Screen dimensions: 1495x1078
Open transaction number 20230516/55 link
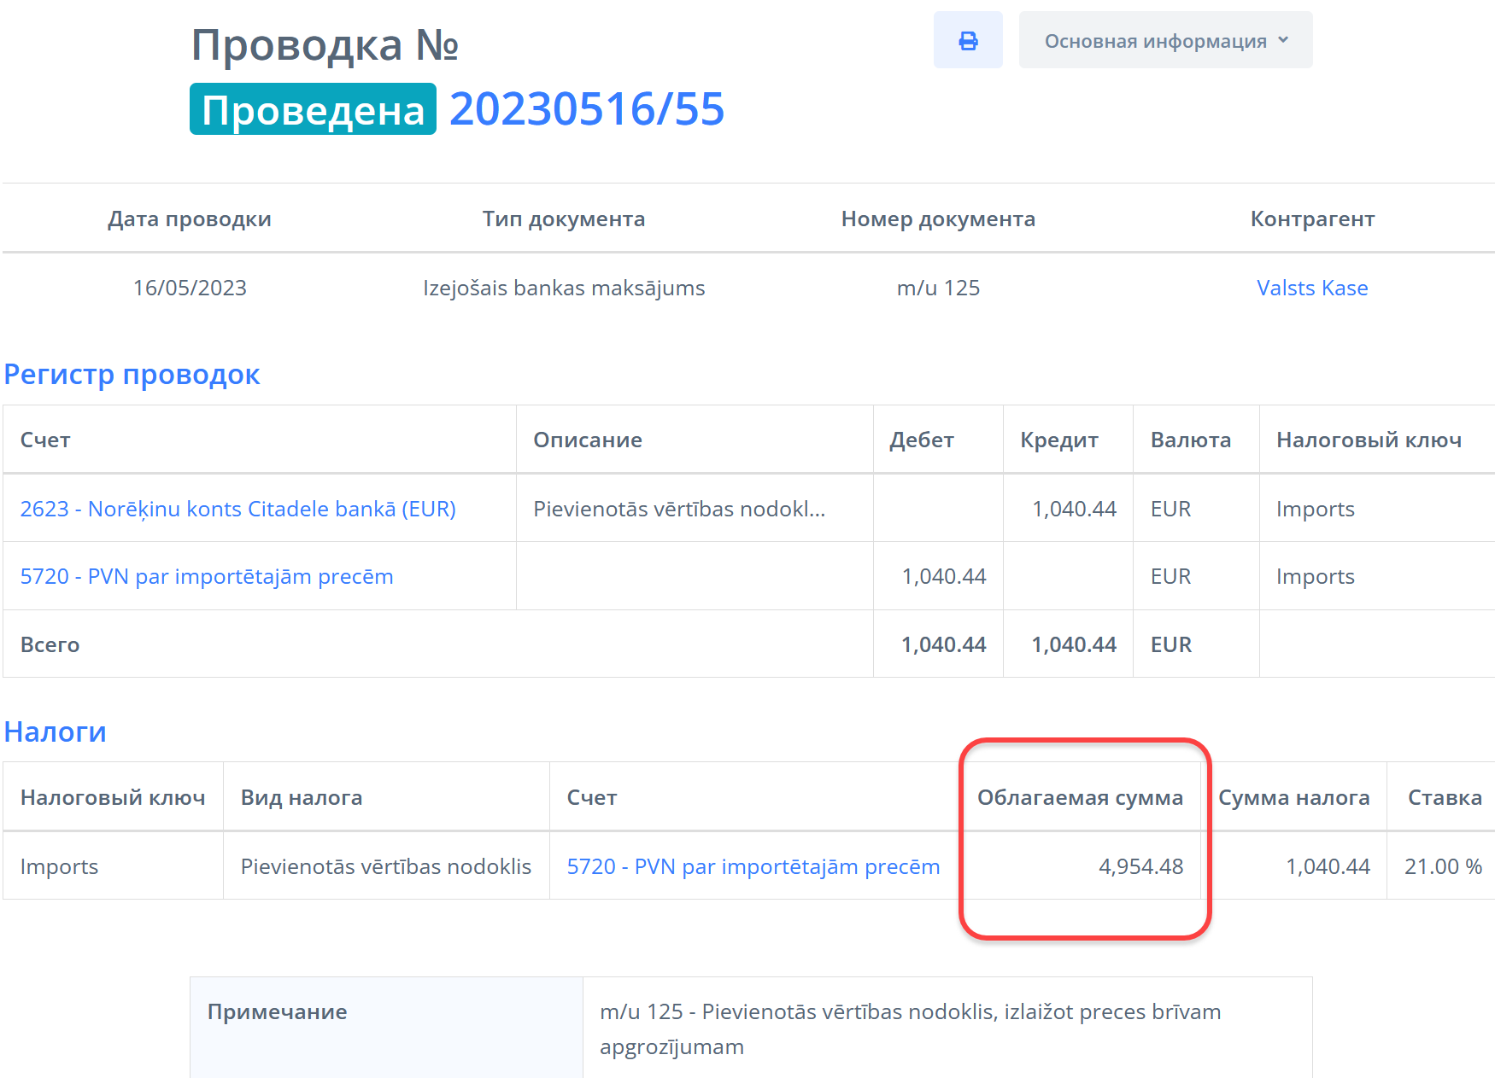[587, 109]
